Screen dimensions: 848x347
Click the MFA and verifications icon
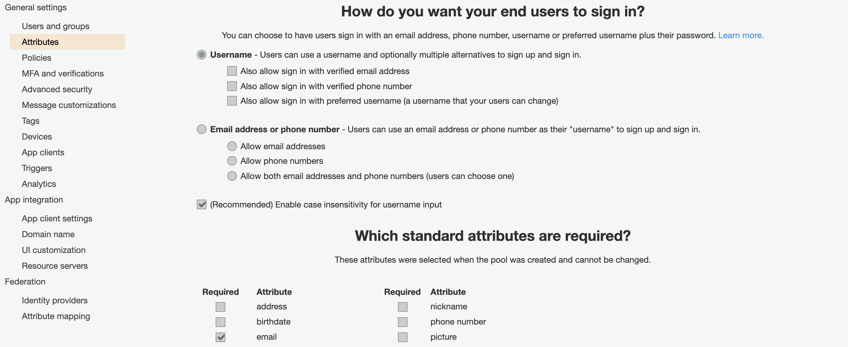pyautogui.click(x=63, y=73)
